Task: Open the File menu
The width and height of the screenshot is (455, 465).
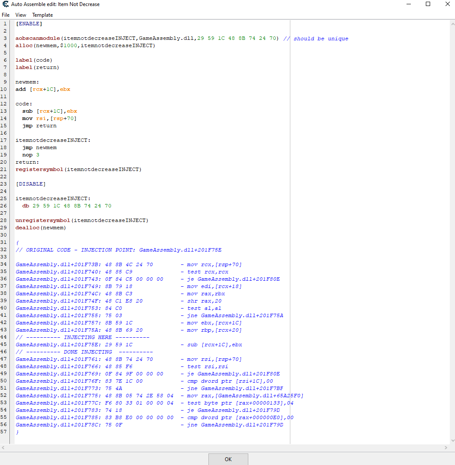Action: coord(6,15)
